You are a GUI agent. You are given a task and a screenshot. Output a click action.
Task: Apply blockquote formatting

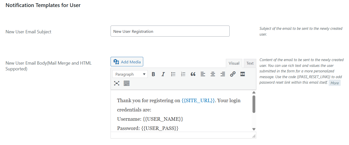point(193,74)
